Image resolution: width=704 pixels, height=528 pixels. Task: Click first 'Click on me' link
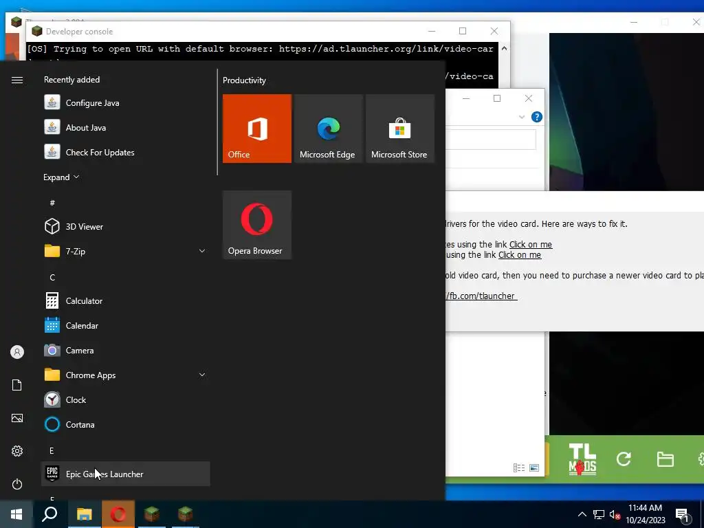[x=531, y=244]
